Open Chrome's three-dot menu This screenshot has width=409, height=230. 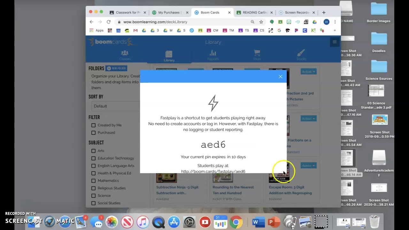click(x=335, y=22)
